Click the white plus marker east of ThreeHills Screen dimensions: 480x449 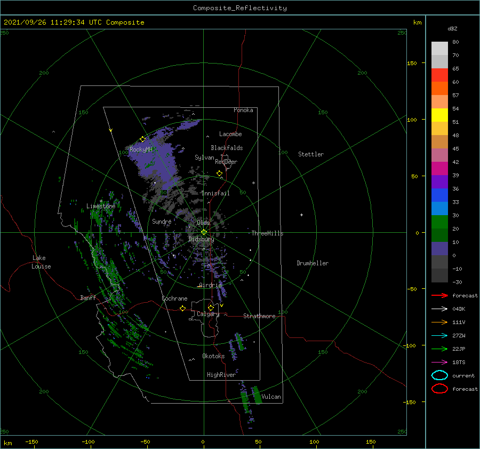point(301,215)
